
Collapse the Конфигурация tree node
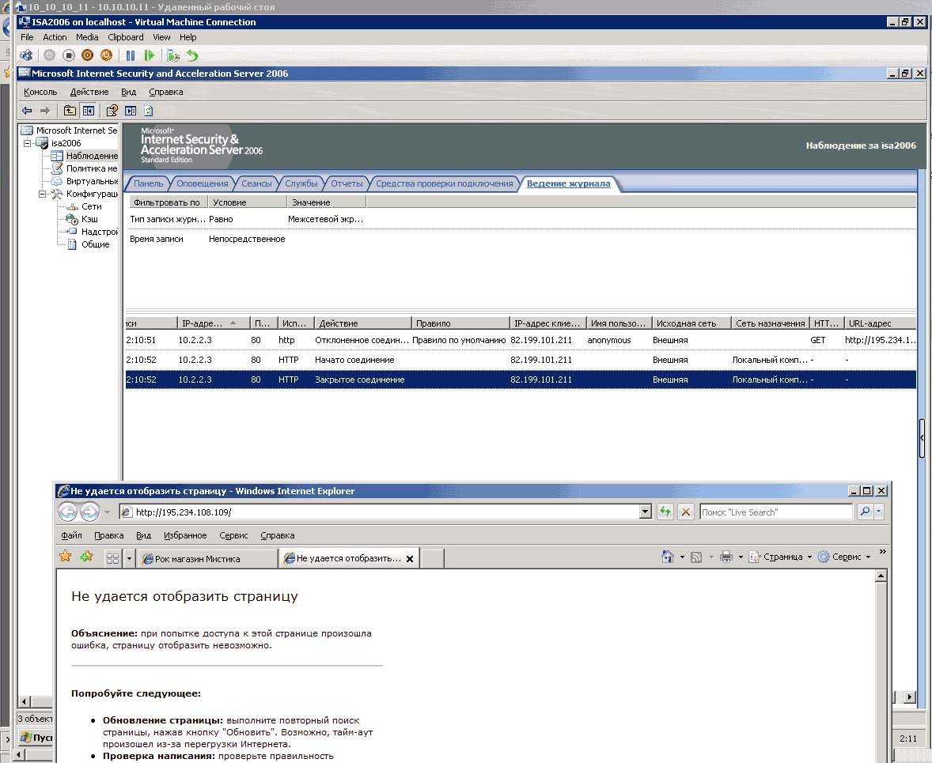(x=42, y=194)
